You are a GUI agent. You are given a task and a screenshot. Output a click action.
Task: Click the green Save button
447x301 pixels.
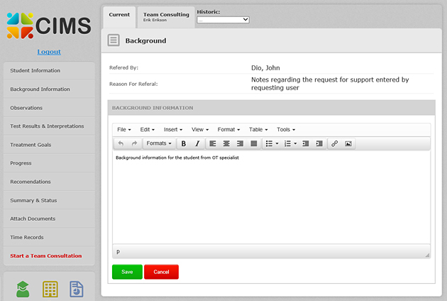[127, 272]
